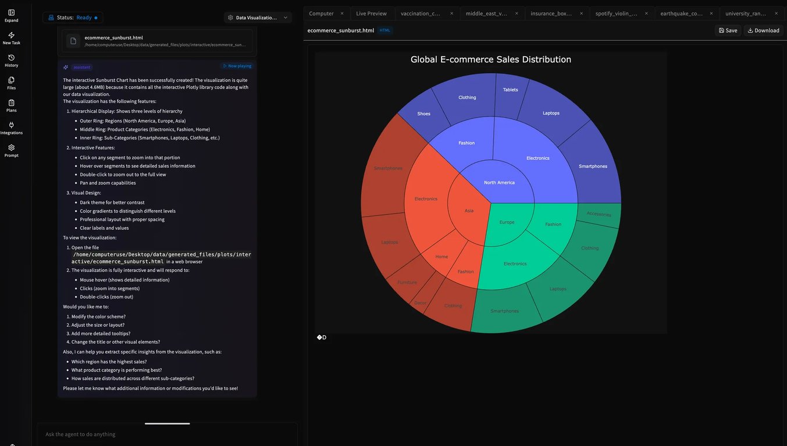Go to Plans in the sidebar
The image size is (787, 446).
(11, 106)
